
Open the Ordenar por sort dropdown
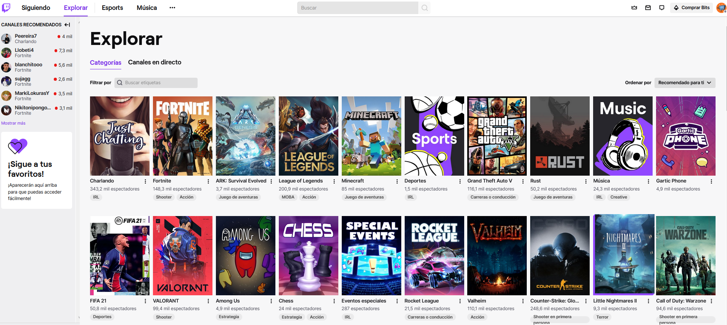(x=685, y=83)
